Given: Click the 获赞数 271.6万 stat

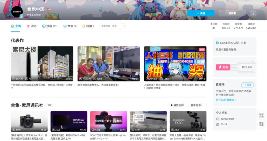Looking at the screenshot, I should tap(238, 26).
